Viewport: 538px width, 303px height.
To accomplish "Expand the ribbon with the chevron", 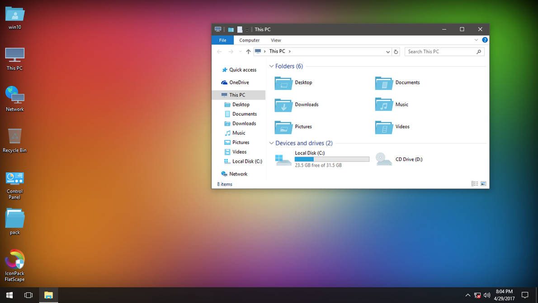I will point(476,40).
